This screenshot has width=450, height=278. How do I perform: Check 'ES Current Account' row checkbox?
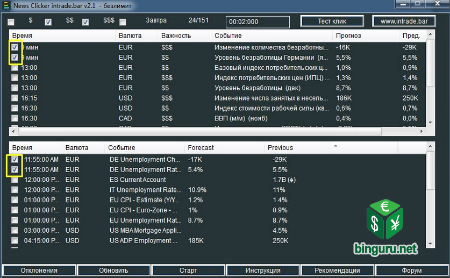coord(15,180)
